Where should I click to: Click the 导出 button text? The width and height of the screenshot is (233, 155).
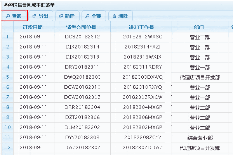(x=43, y=16)
